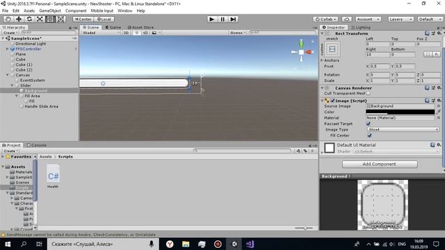The height and width of the screenshot is (250, 445).
Task: Click the Project search field
Action: [242, 151]
